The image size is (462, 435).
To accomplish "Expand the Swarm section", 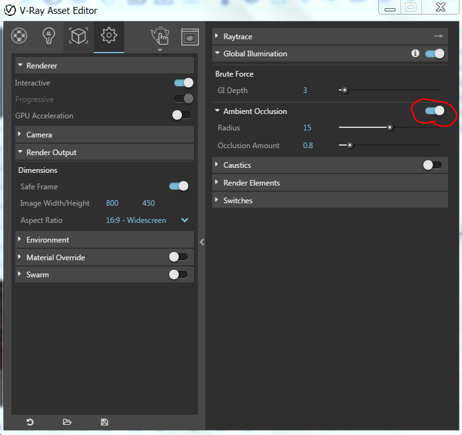I will (x=20, y=274).
